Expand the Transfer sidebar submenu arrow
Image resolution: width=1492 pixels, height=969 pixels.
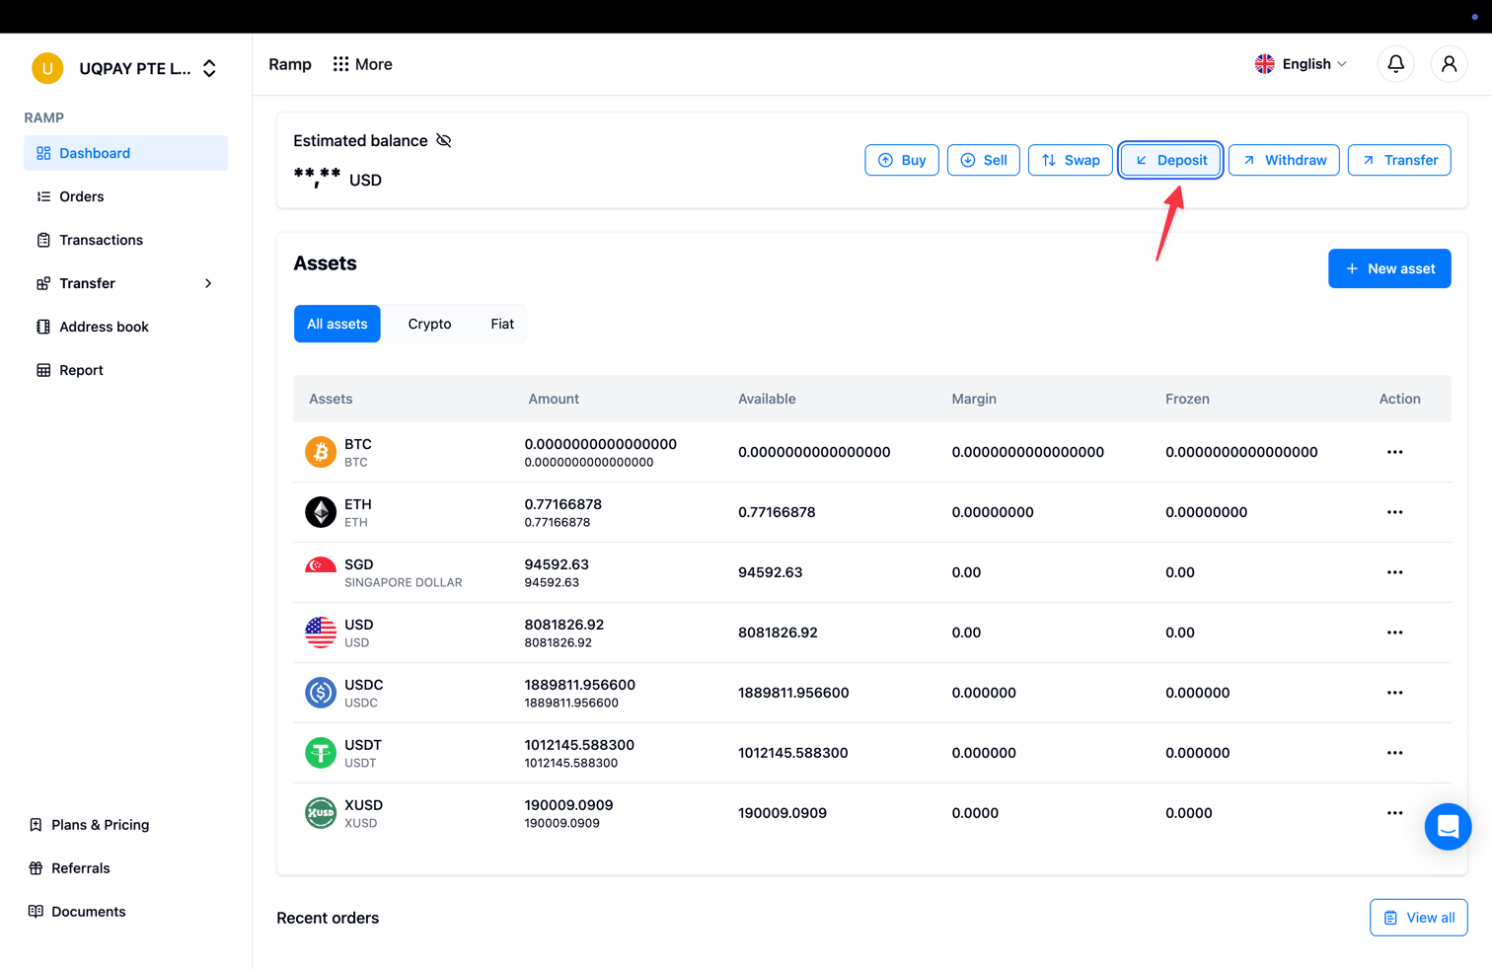208,283
